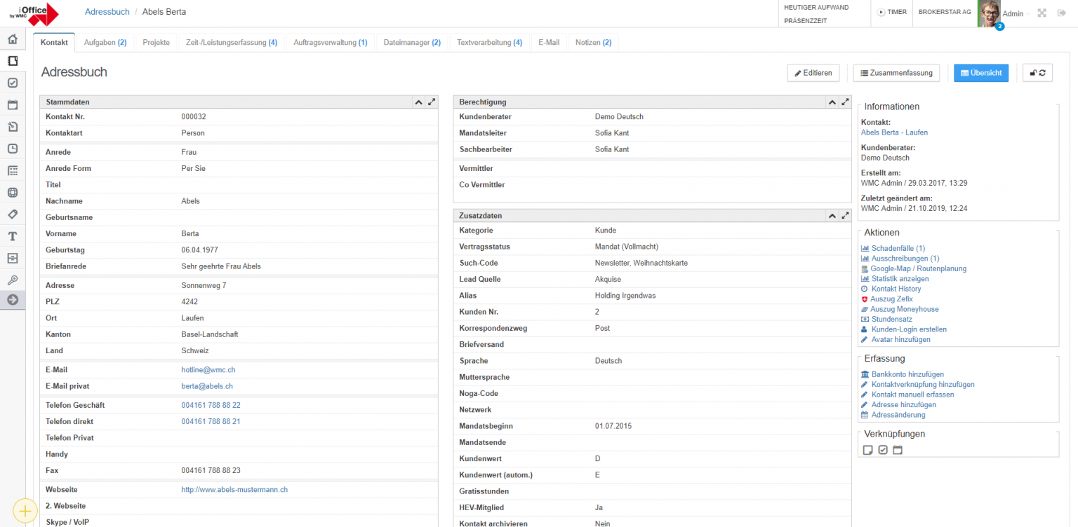Image resolution: width=1078 pixels, height=527 pixels.
Task: Collapse the Berechtigung panel chevron
Action: 832,102
